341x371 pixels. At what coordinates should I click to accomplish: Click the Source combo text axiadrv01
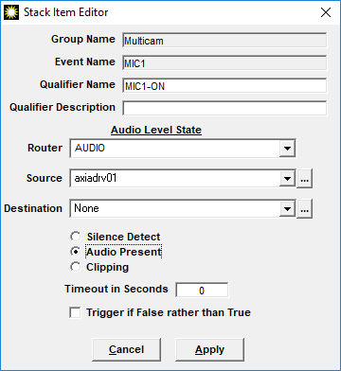(96, 178)
